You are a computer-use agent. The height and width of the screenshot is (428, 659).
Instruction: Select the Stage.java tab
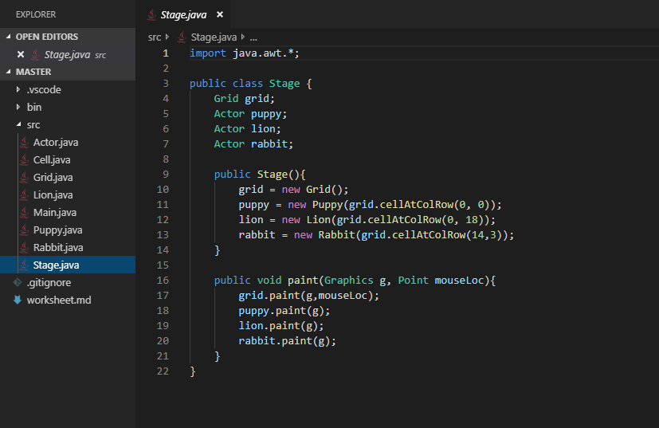point(183,14)
